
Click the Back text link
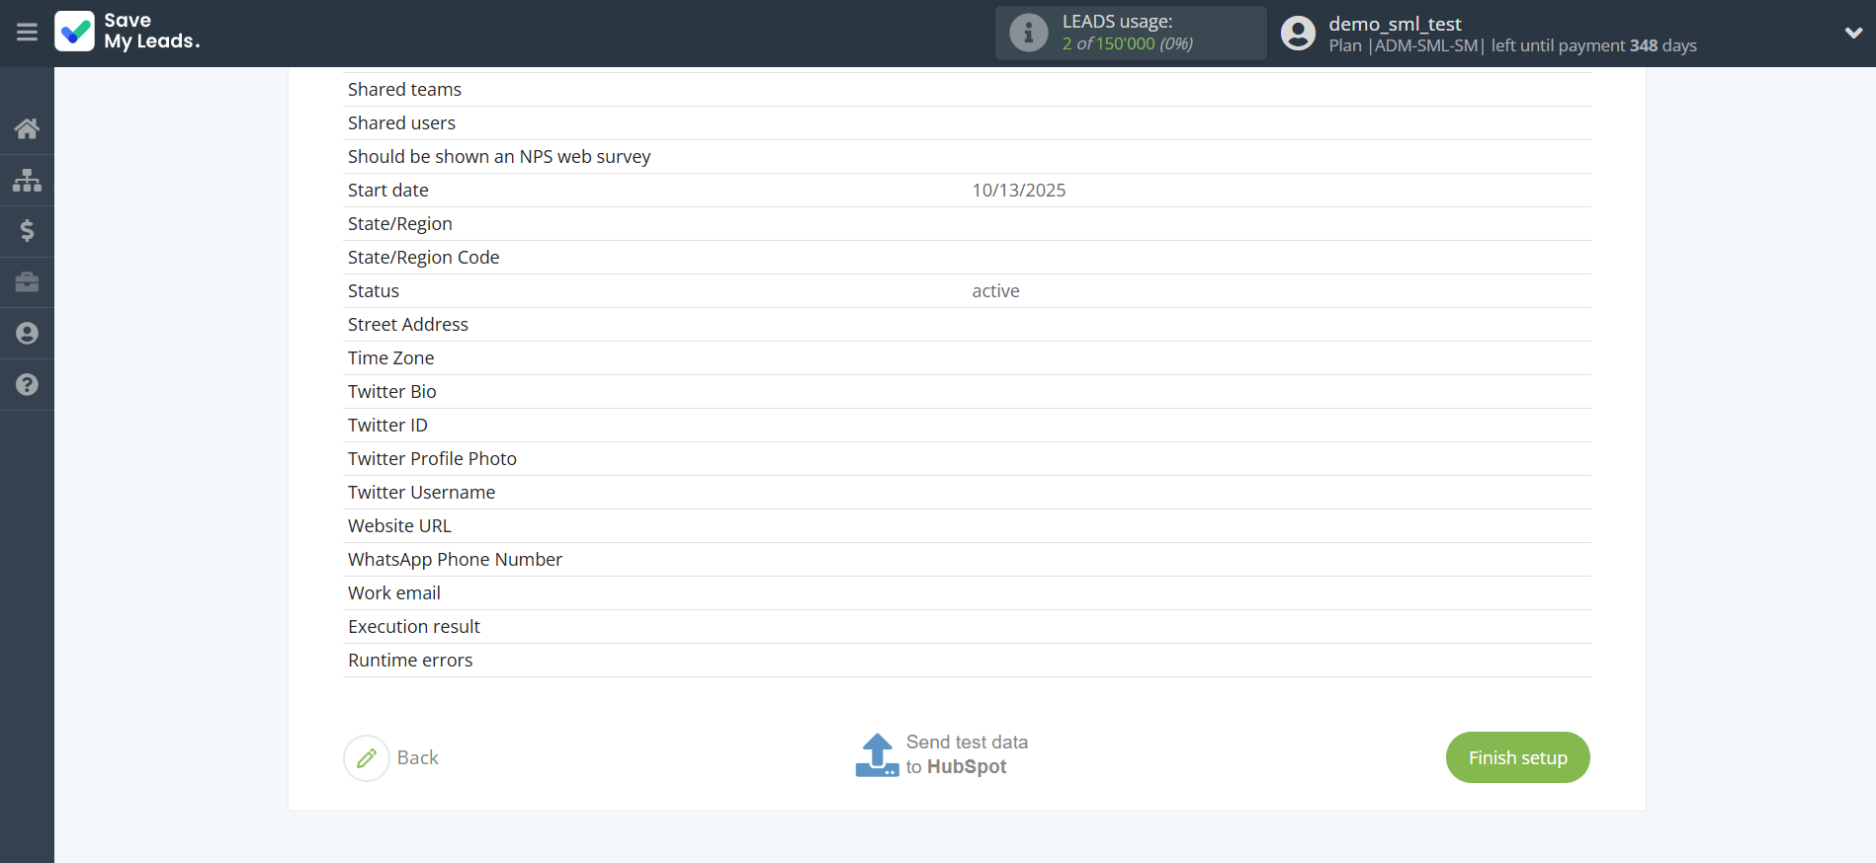point(417,757)
